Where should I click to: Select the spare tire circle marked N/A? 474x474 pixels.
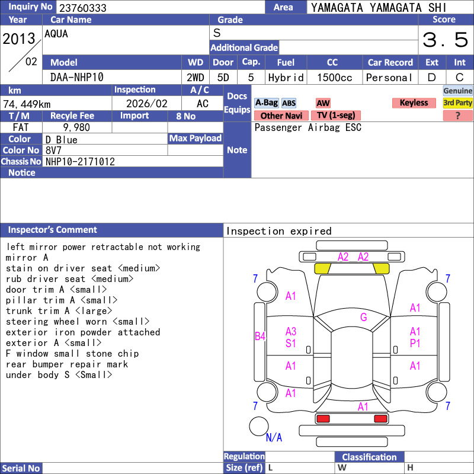(x=259, y=427)
